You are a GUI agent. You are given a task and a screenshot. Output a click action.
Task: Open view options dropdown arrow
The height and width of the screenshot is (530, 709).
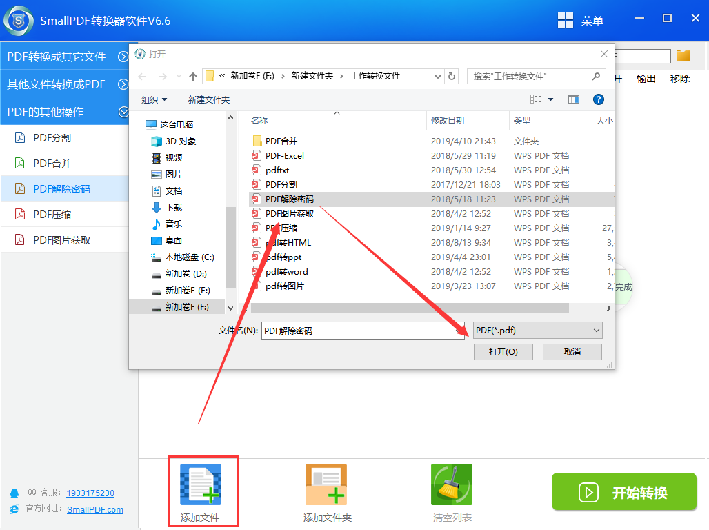click(x=551, y=99)
